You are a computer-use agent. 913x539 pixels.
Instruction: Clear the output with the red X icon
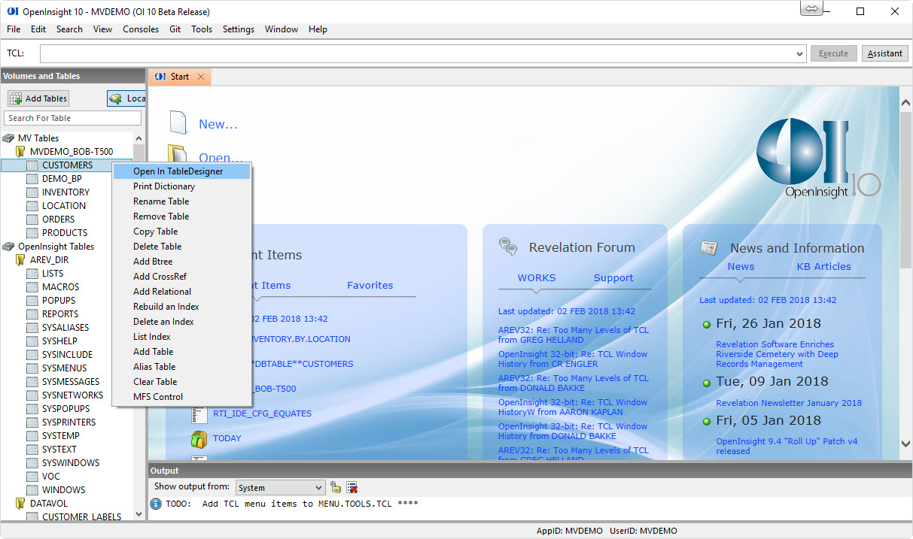click(x=352, y=487)
